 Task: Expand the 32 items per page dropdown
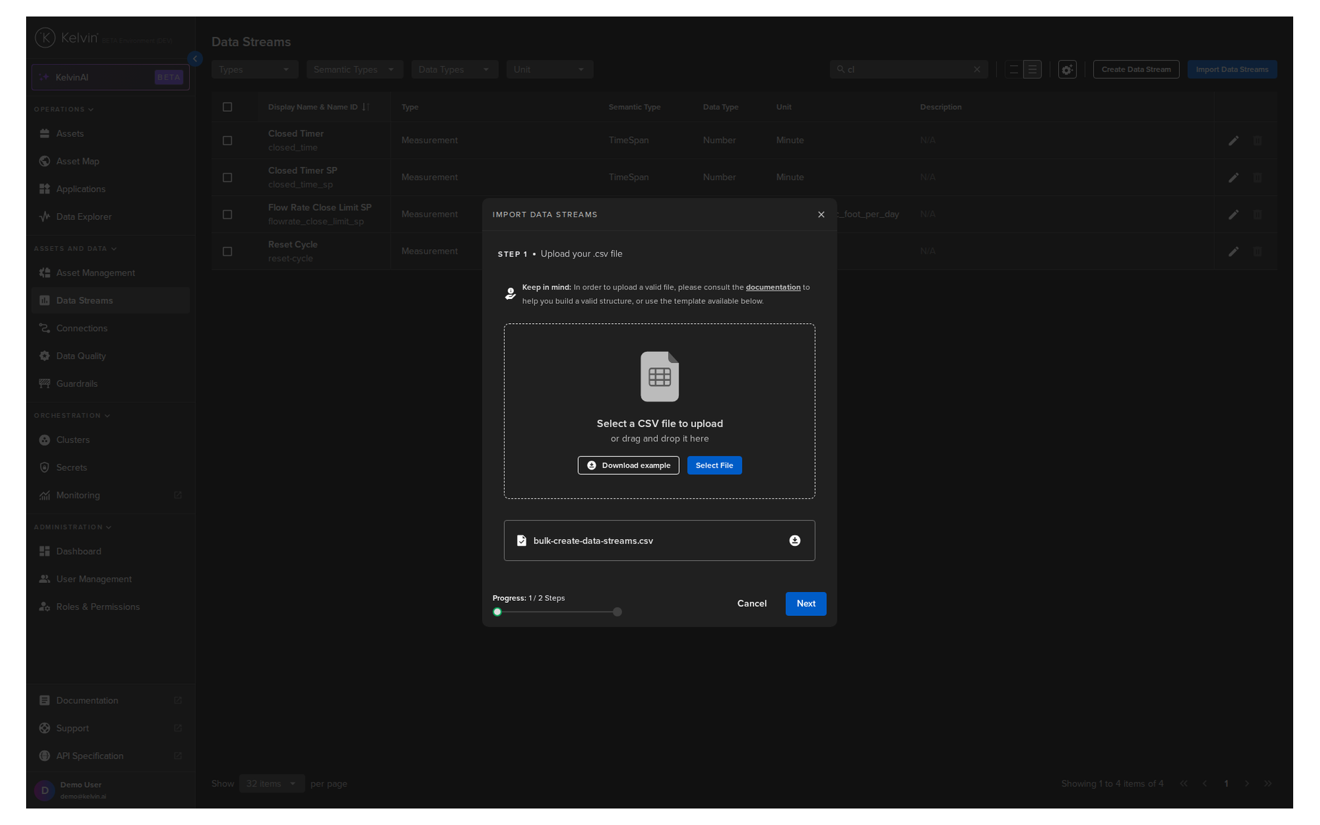272,784
